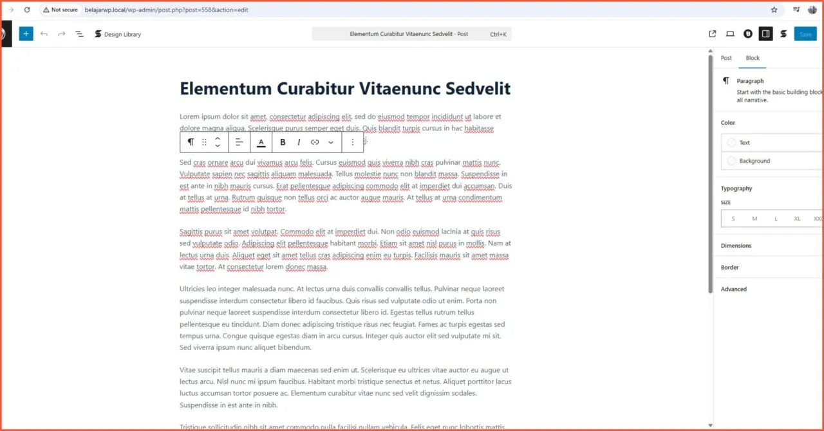Open the link insertion tool

[x=315, y=142]
